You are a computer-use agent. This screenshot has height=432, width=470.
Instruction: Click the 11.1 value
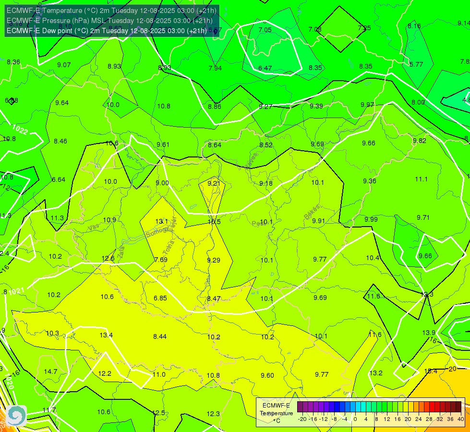[421, 179]
